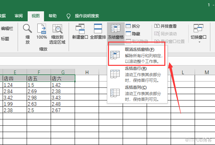215x145 pixels.
Task: Select cell containing 店五
Action: 39,78
